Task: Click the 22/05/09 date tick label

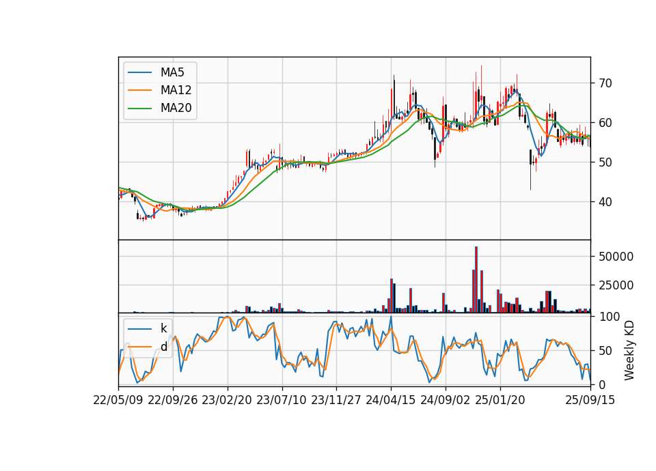Action: point(118,400)
